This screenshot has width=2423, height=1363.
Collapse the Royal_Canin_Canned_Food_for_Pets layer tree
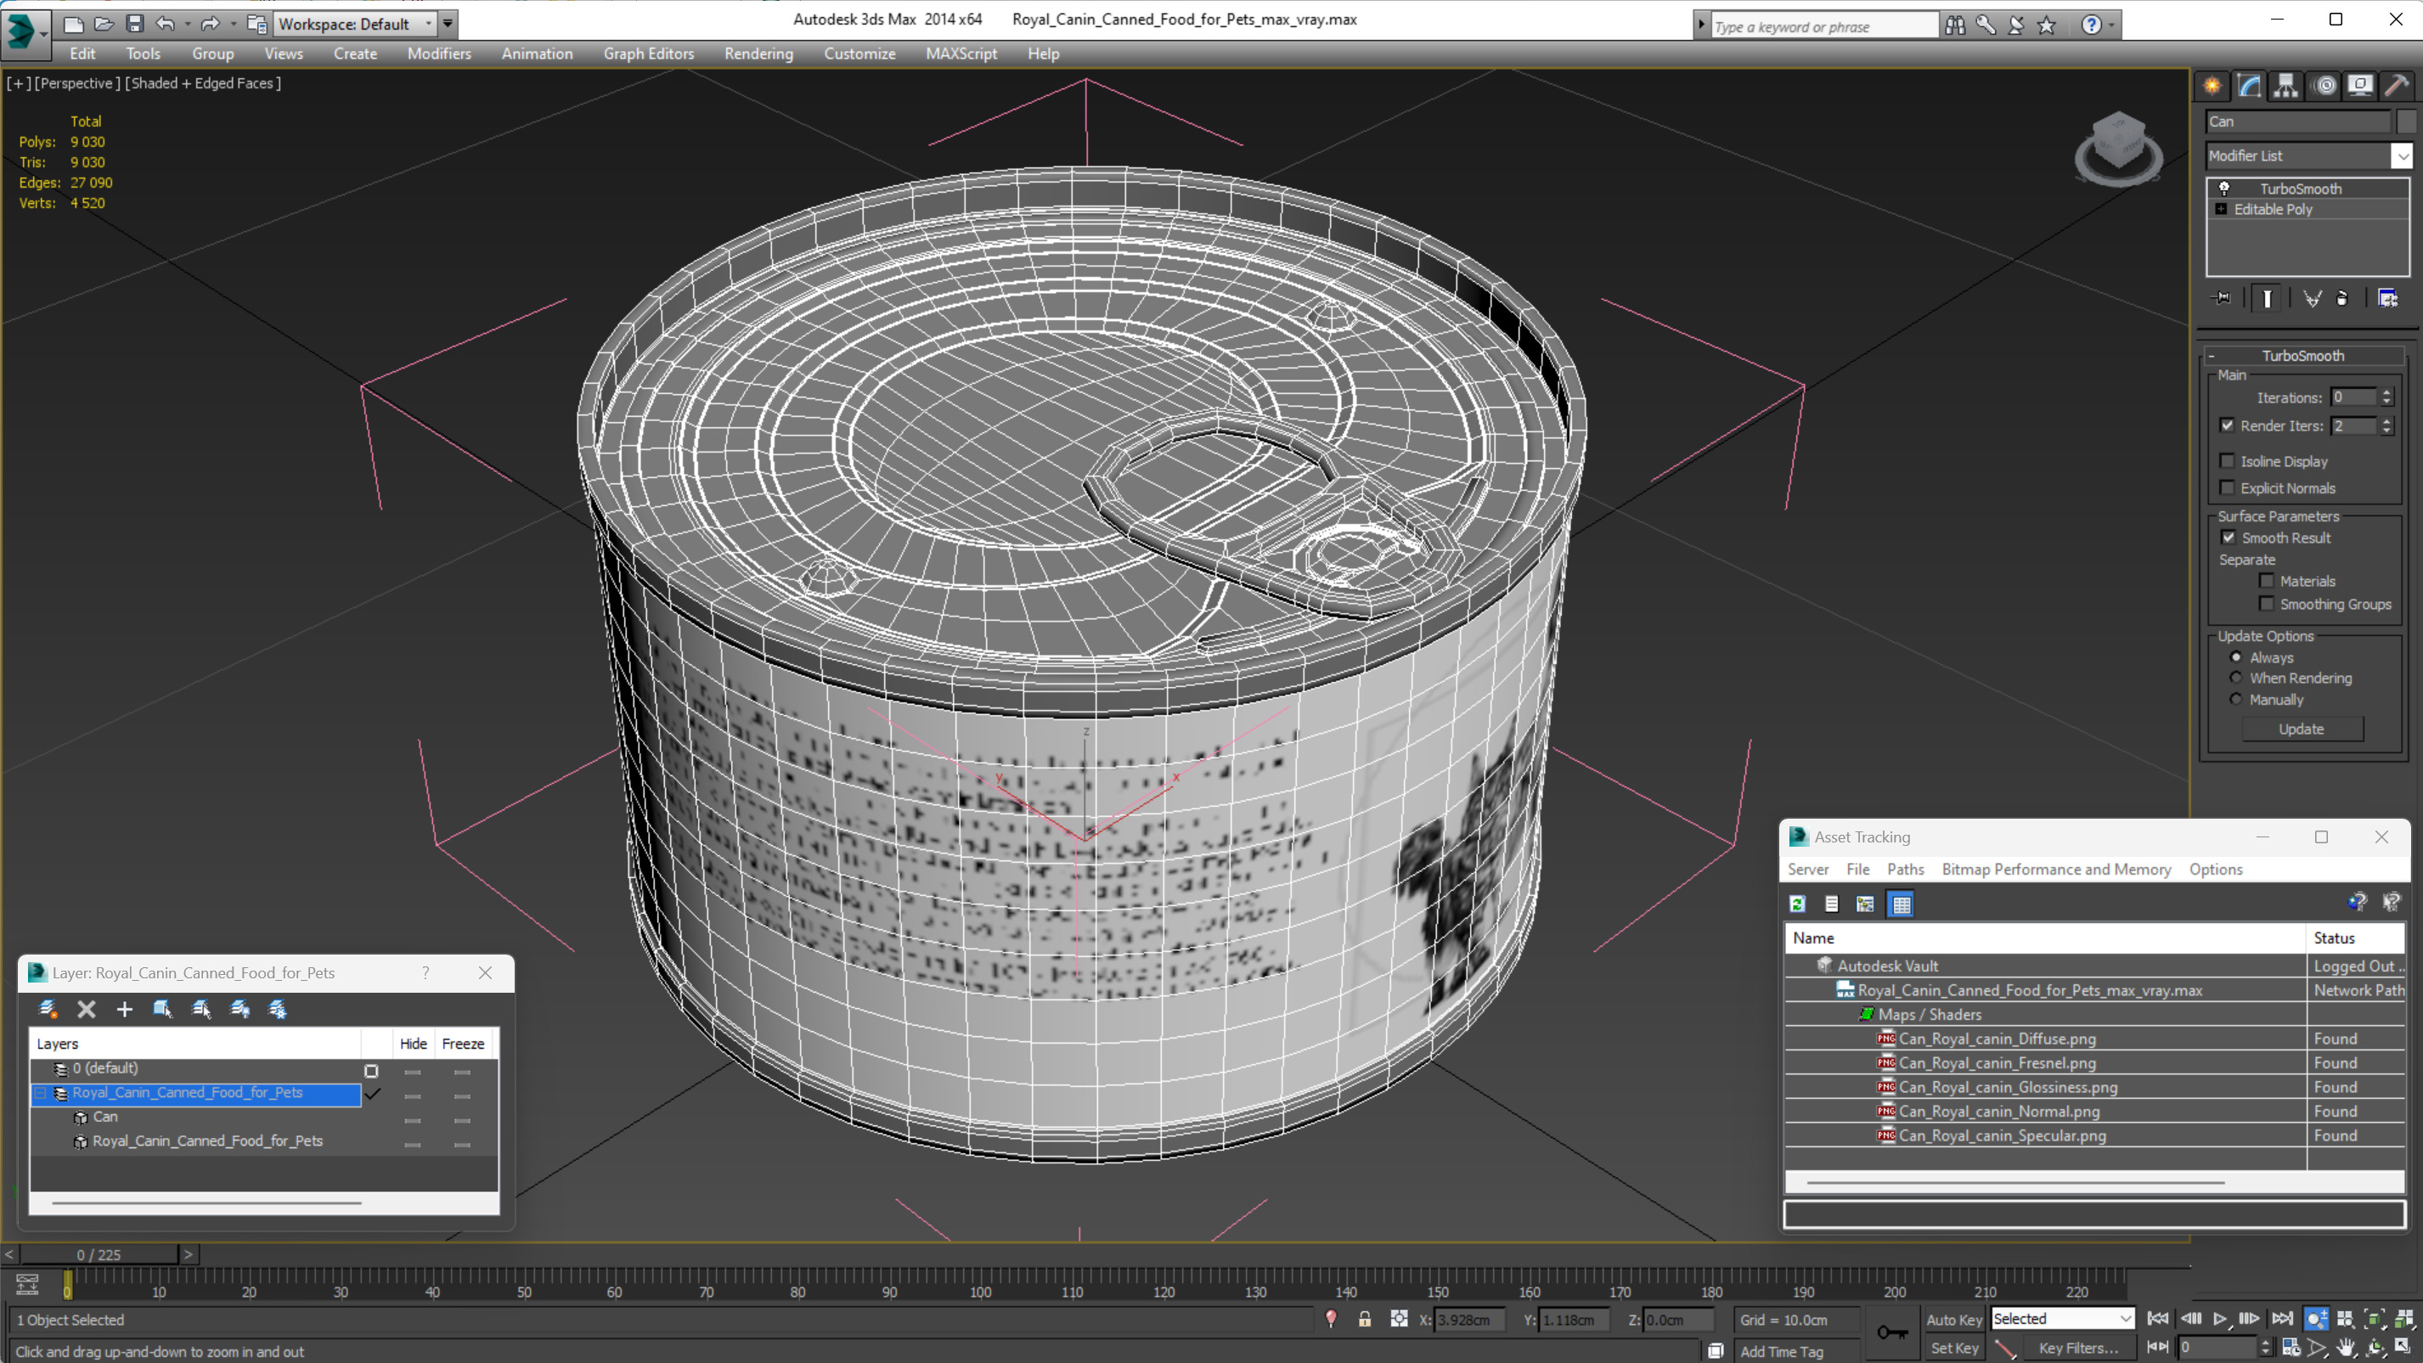coord(41,1093)
